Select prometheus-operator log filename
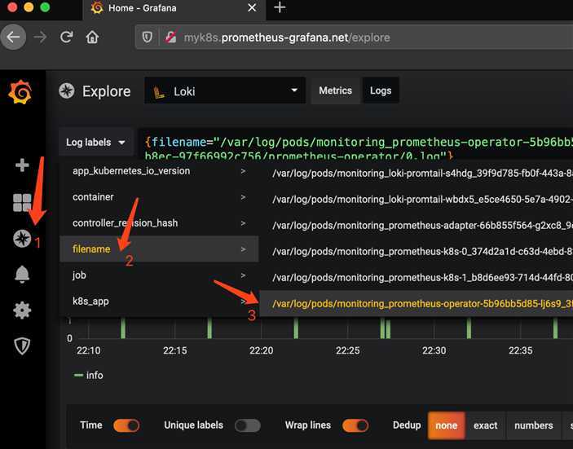Image resolution: width=573 pixels, height=449 pixels. [x=417, y=304]
